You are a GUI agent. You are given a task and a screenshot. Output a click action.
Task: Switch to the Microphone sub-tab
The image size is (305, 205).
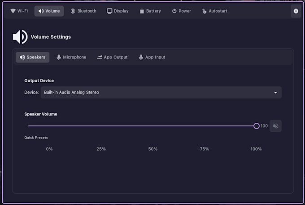[71, 58]
